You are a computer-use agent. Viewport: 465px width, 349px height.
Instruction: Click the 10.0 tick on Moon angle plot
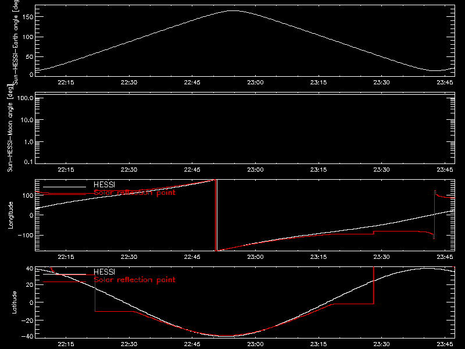click(x=27, y=120)
